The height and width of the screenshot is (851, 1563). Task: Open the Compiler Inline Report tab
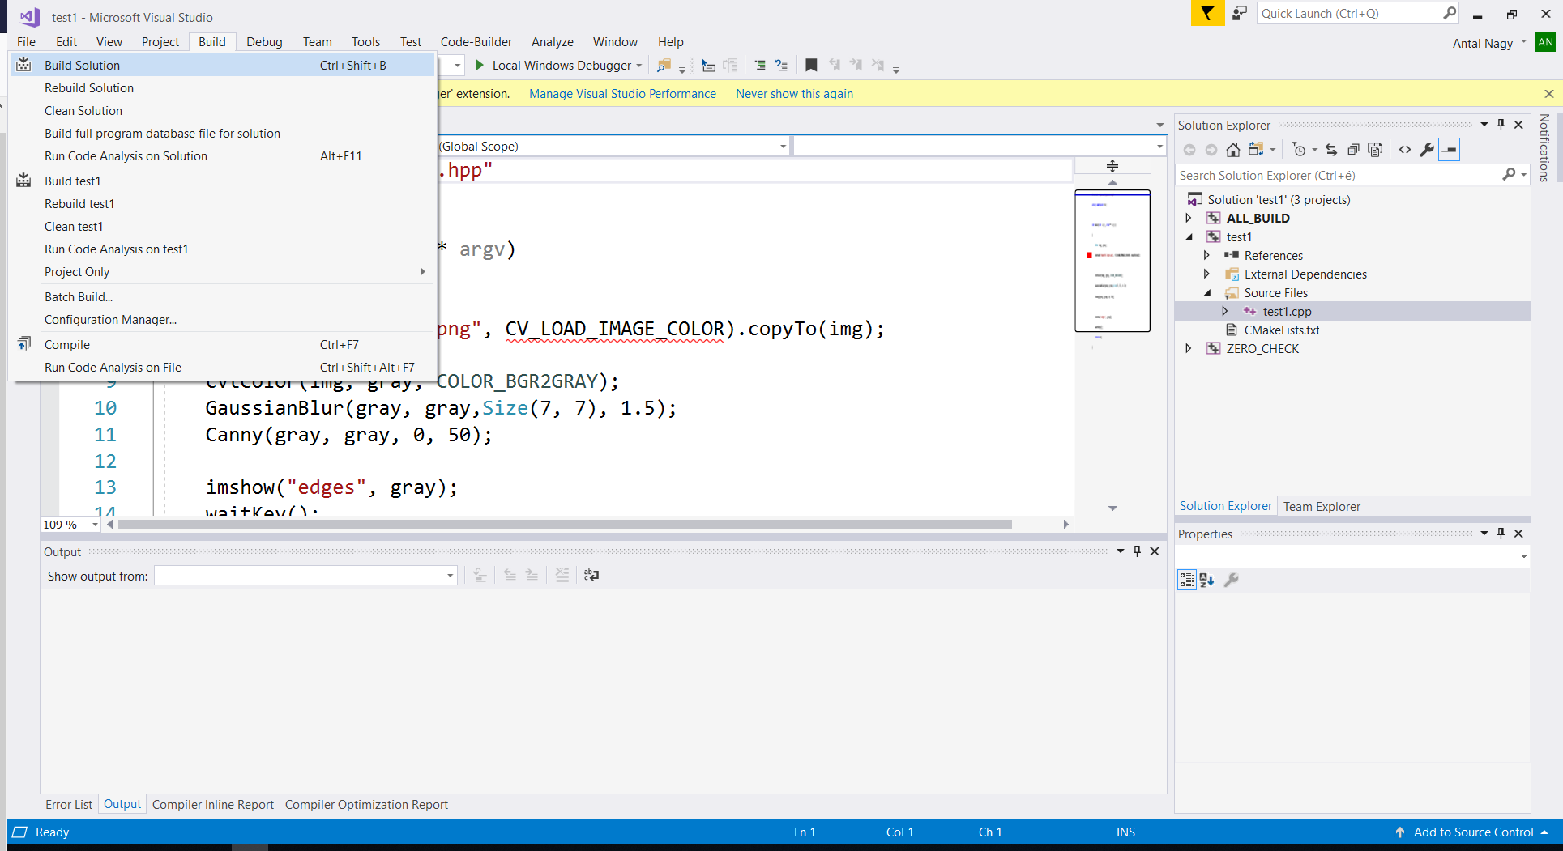tap(213, 805)
